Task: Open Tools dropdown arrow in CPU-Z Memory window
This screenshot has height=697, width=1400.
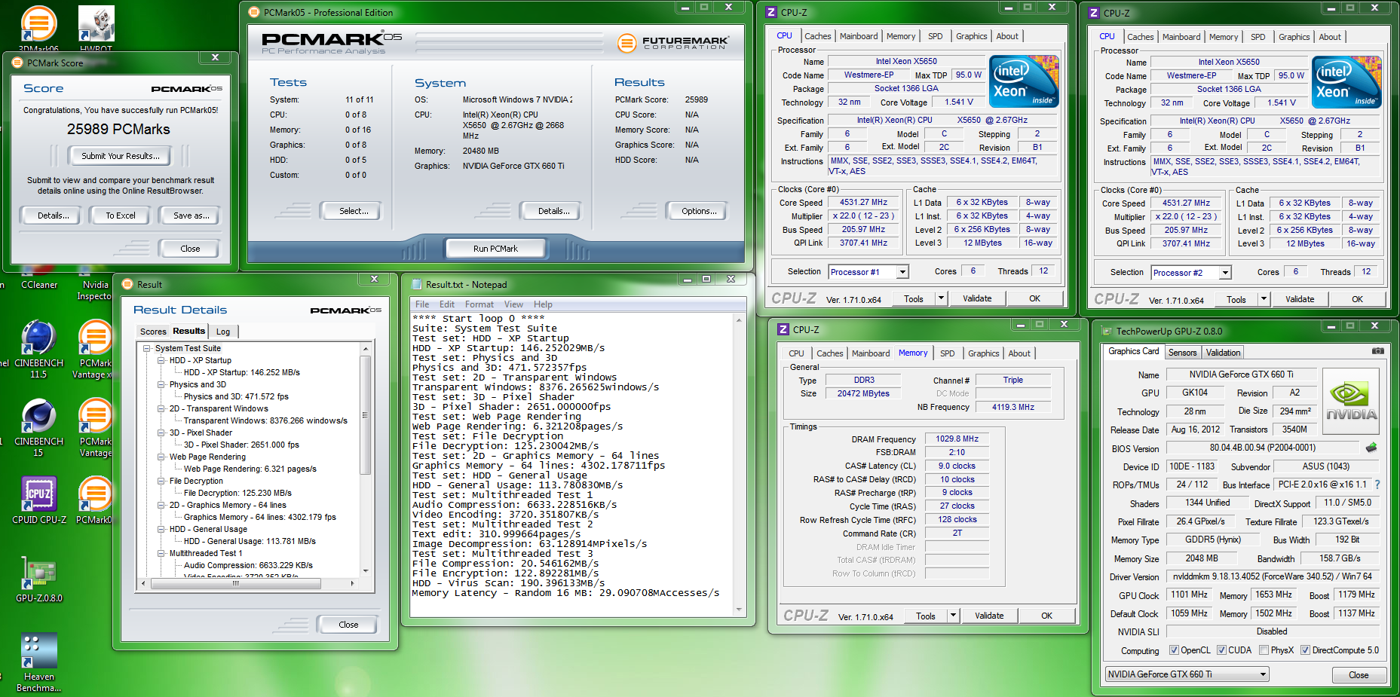Action: coord(953,616)
